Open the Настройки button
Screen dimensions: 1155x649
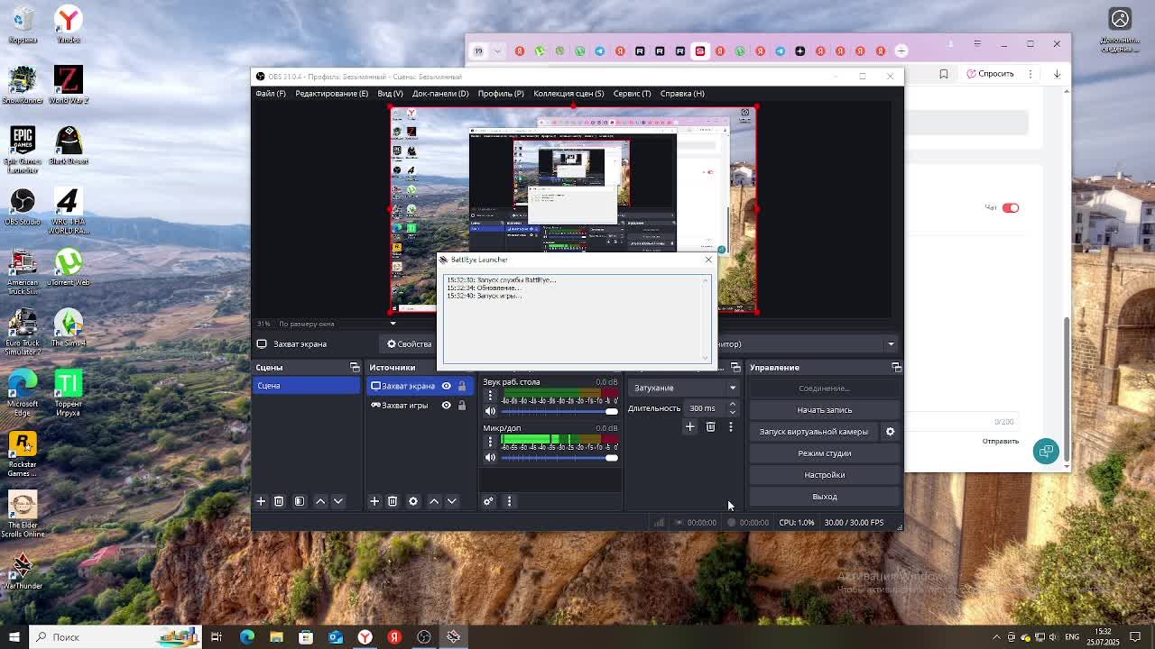824,475
